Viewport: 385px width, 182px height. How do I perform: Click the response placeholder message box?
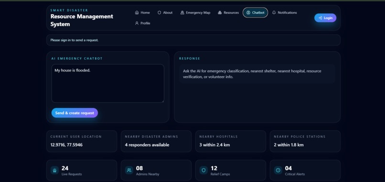click(257, 74)
